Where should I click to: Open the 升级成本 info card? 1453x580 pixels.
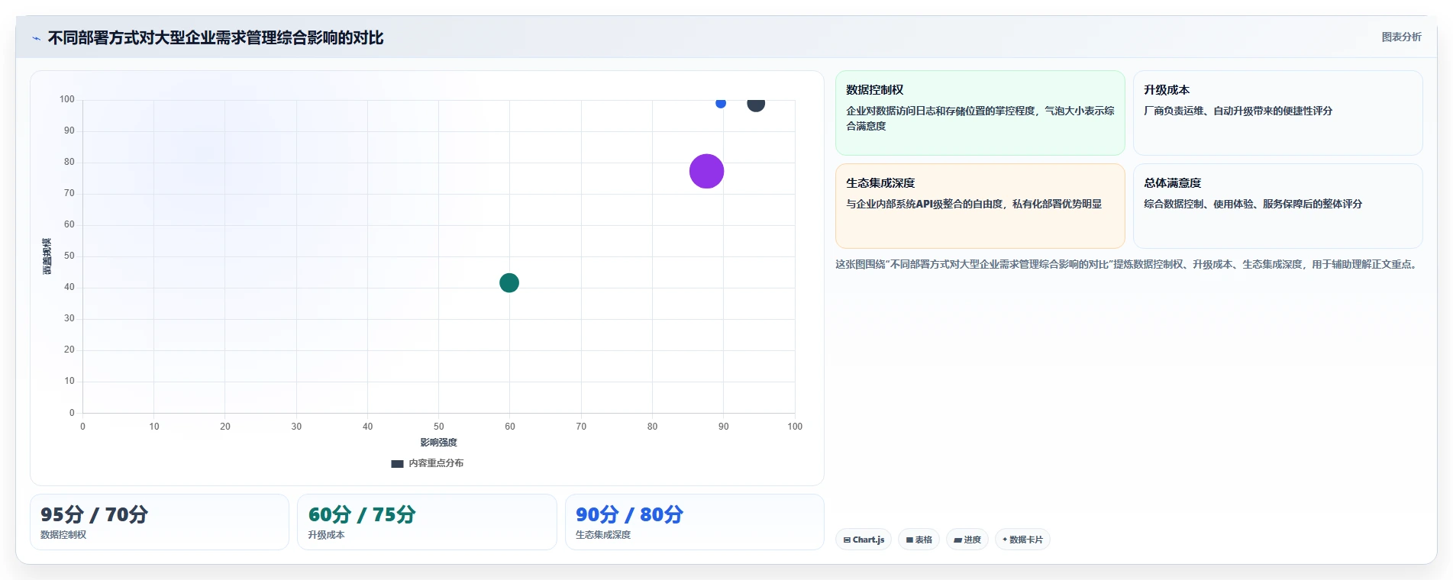click(1277, 113)
